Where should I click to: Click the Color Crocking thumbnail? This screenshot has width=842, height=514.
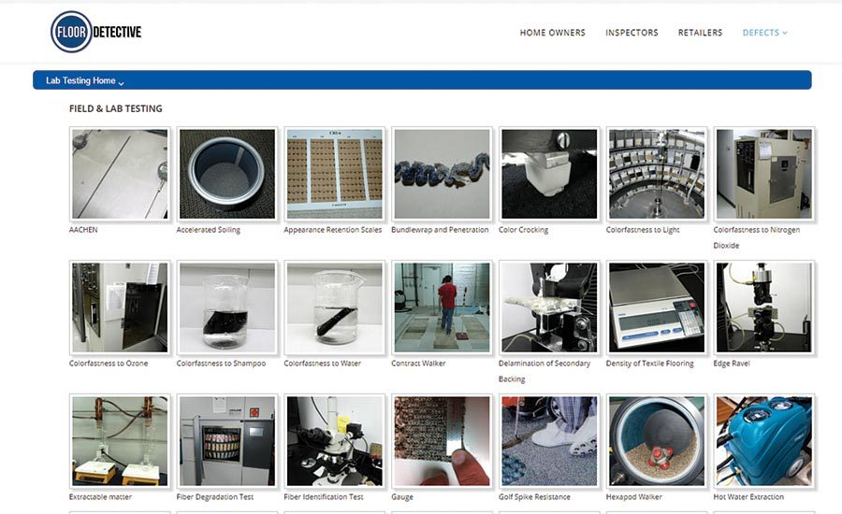(x=549, y=174)
